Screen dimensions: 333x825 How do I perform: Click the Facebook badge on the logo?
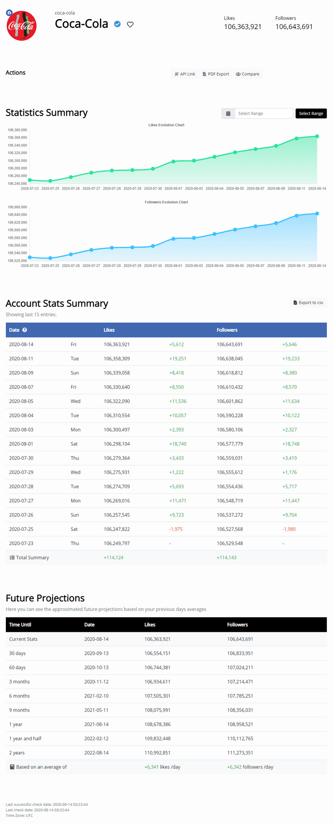[x=9, y=13]
